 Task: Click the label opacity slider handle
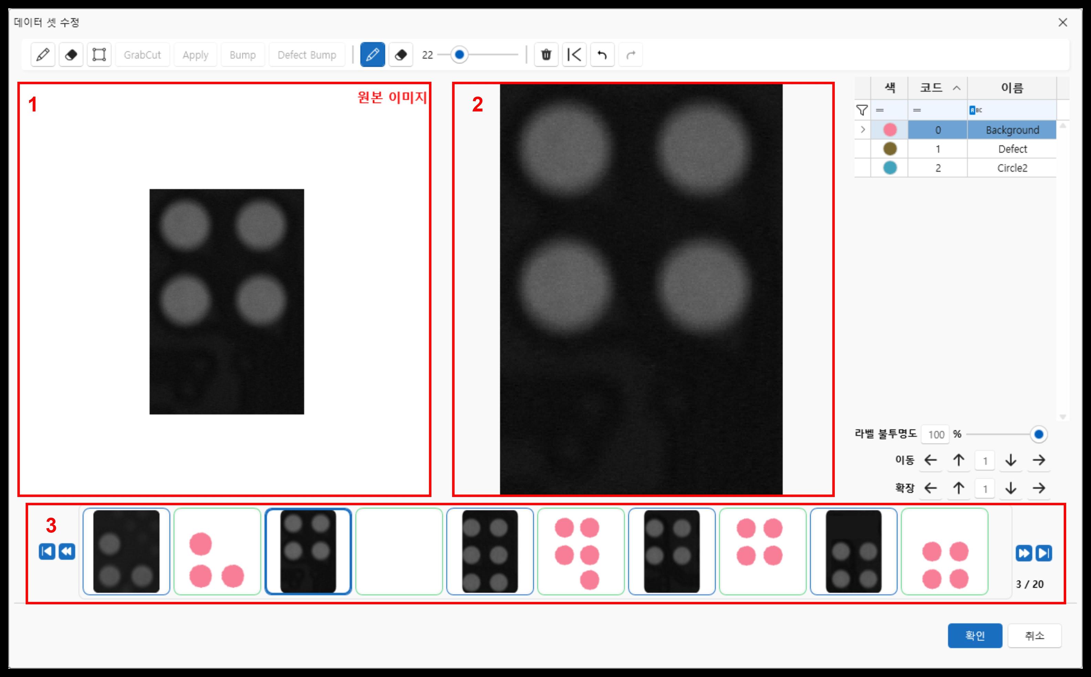pos(1038,434)
